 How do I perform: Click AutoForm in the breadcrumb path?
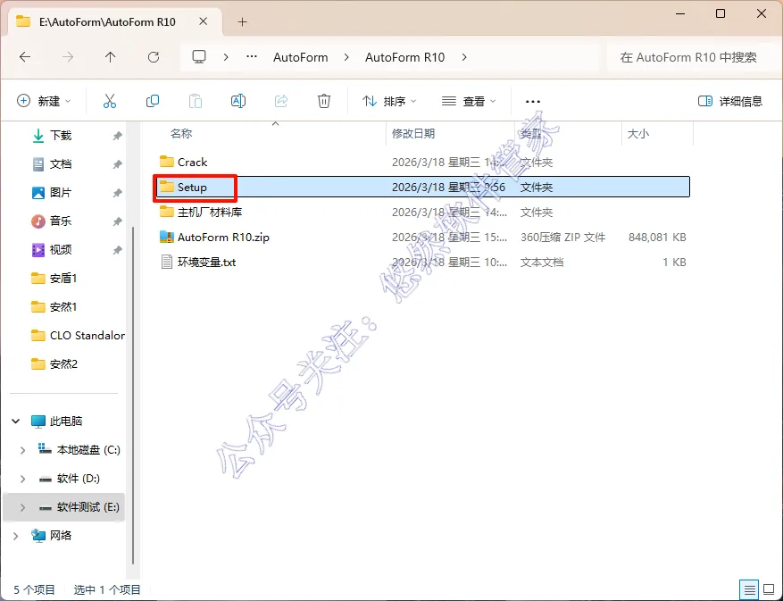click(x=301, y=57)
